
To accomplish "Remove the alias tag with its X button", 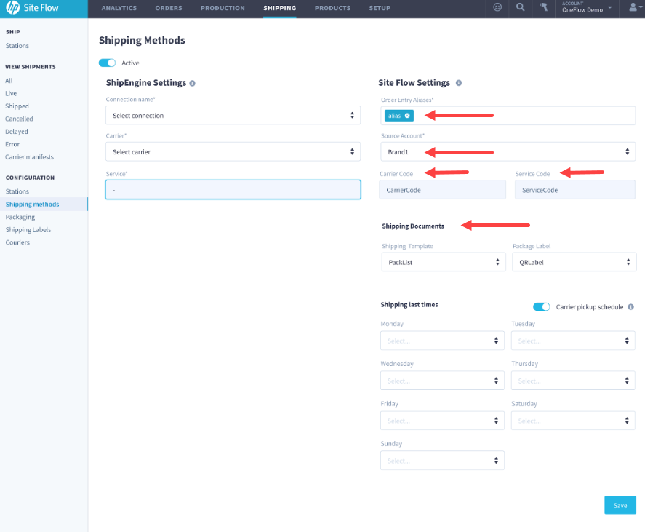I will click(407, 115).
